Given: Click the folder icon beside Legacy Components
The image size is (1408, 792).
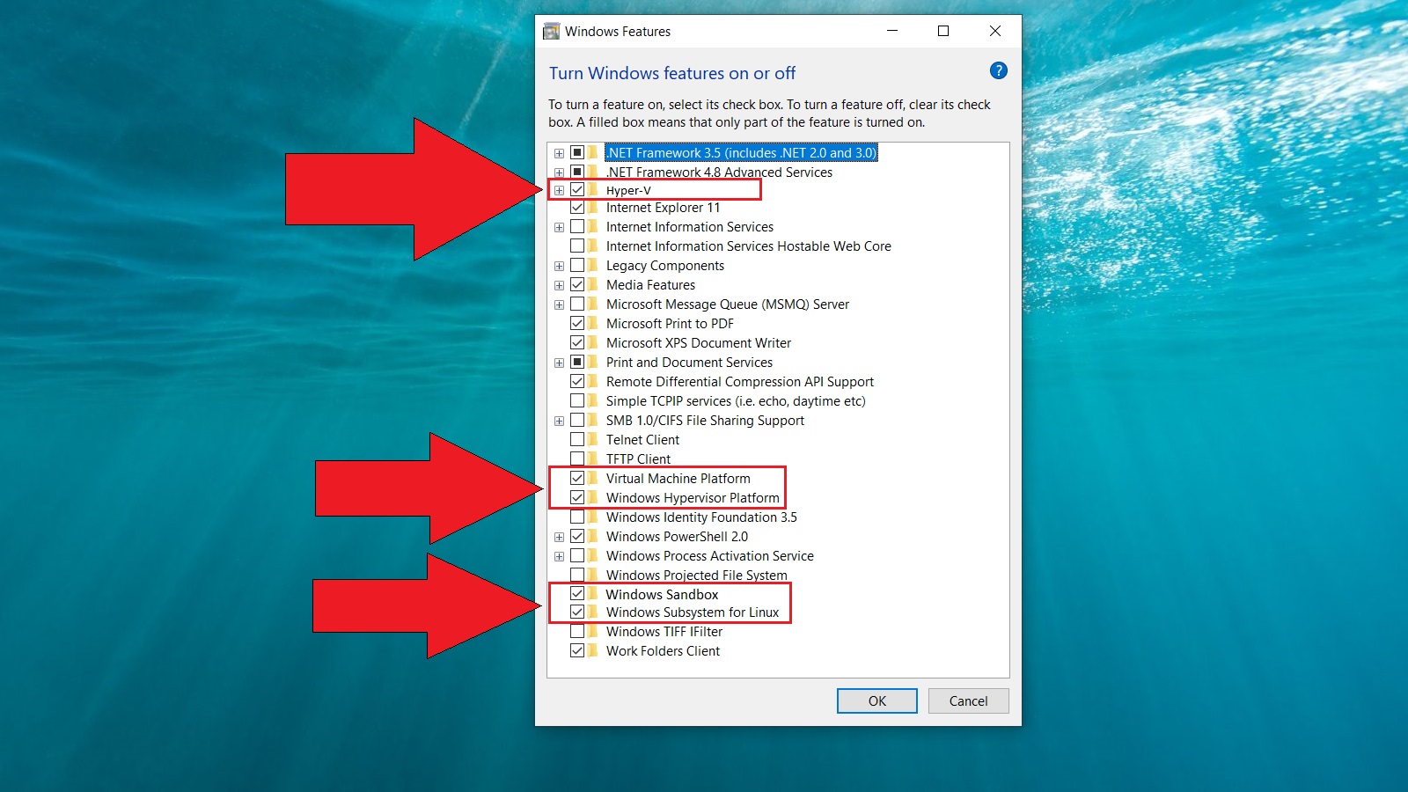Looking at the screenshot, I should pyautogui.click(x=594, y=266).
